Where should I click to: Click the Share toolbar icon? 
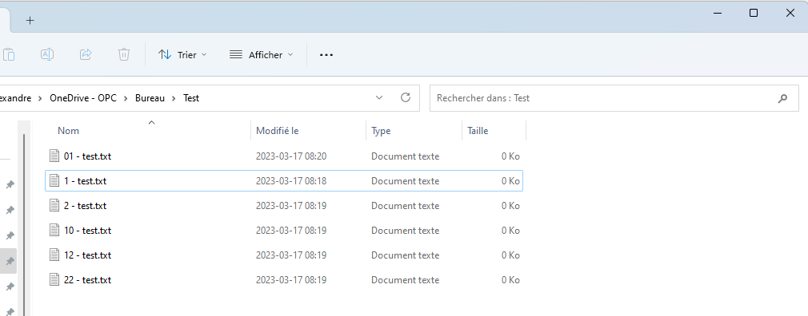coord(86,54)
